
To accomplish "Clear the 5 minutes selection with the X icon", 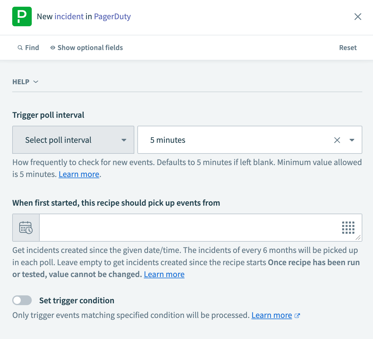I will pos(337,140).
